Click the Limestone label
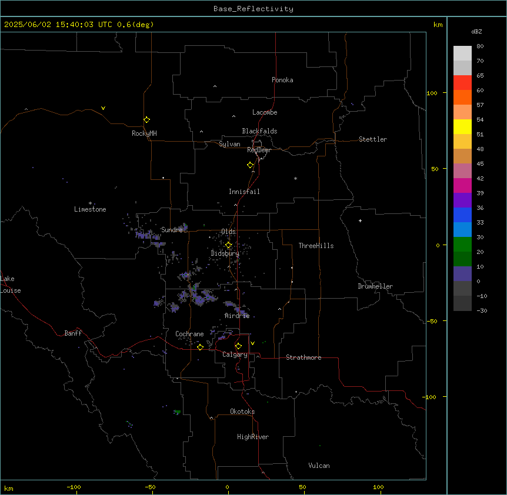507x495 pixels. point(90,209)
